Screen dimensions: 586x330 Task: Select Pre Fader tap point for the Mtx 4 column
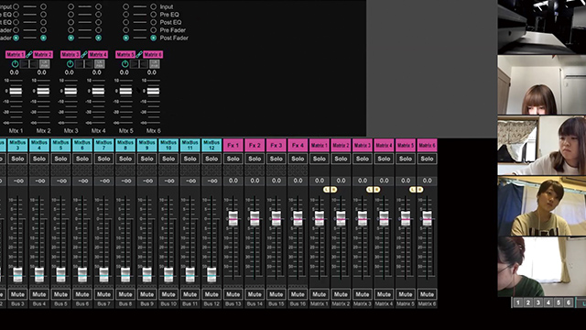coord(98,30)
